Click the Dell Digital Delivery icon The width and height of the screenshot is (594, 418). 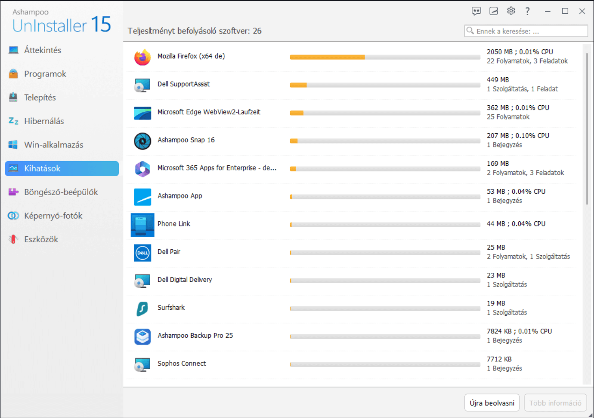point(142,281)
